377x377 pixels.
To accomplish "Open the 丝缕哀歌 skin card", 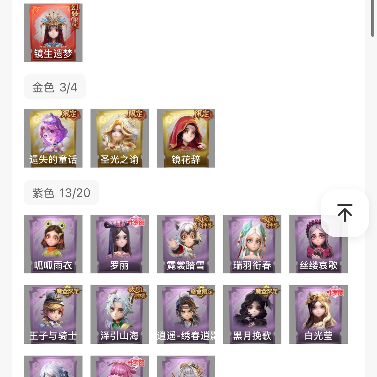I will point(318,244).
